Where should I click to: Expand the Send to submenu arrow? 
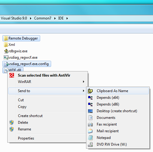[84, 91]
